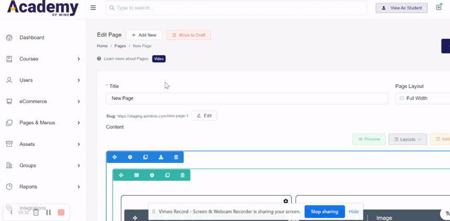
Task: Stop the recording with the red square button
Action: coord(61,213)
